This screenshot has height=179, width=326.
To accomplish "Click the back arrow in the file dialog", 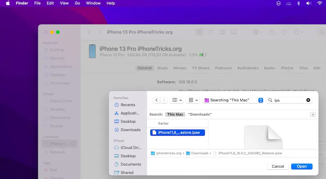I will click(x=156, y=100).
